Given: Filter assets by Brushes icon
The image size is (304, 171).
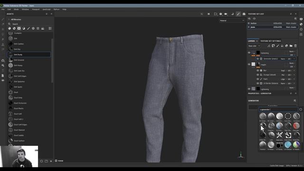Looking at the screenshot, I should coord(28,28).
